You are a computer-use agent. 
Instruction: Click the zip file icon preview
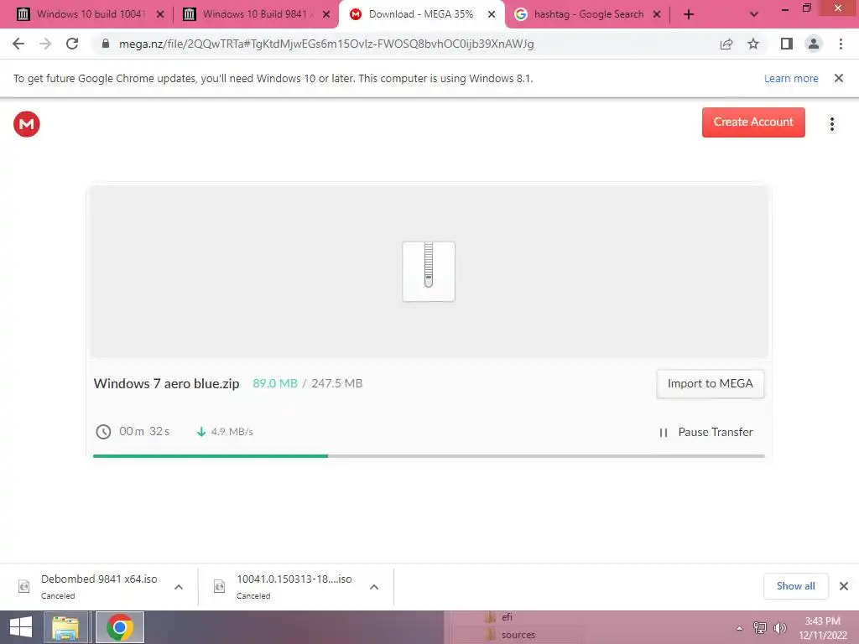click(x=429, y=271)
